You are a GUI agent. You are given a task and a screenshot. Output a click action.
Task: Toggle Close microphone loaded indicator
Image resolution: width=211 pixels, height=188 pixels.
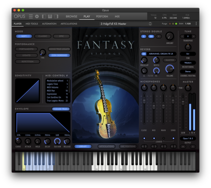coord(144,138)
